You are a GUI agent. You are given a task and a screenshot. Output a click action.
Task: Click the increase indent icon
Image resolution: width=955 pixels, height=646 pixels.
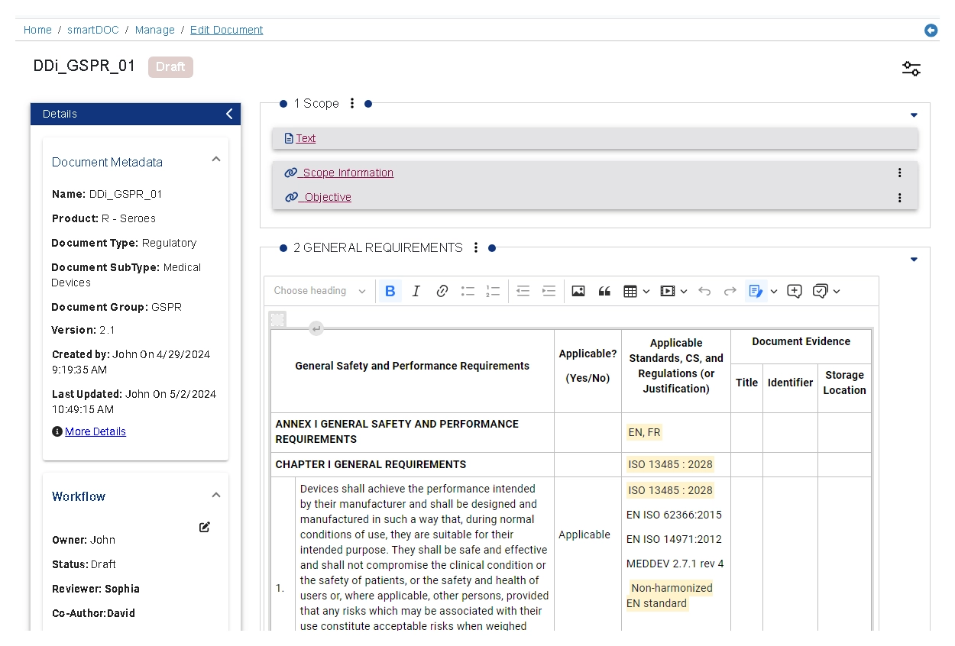pos(549,291)
